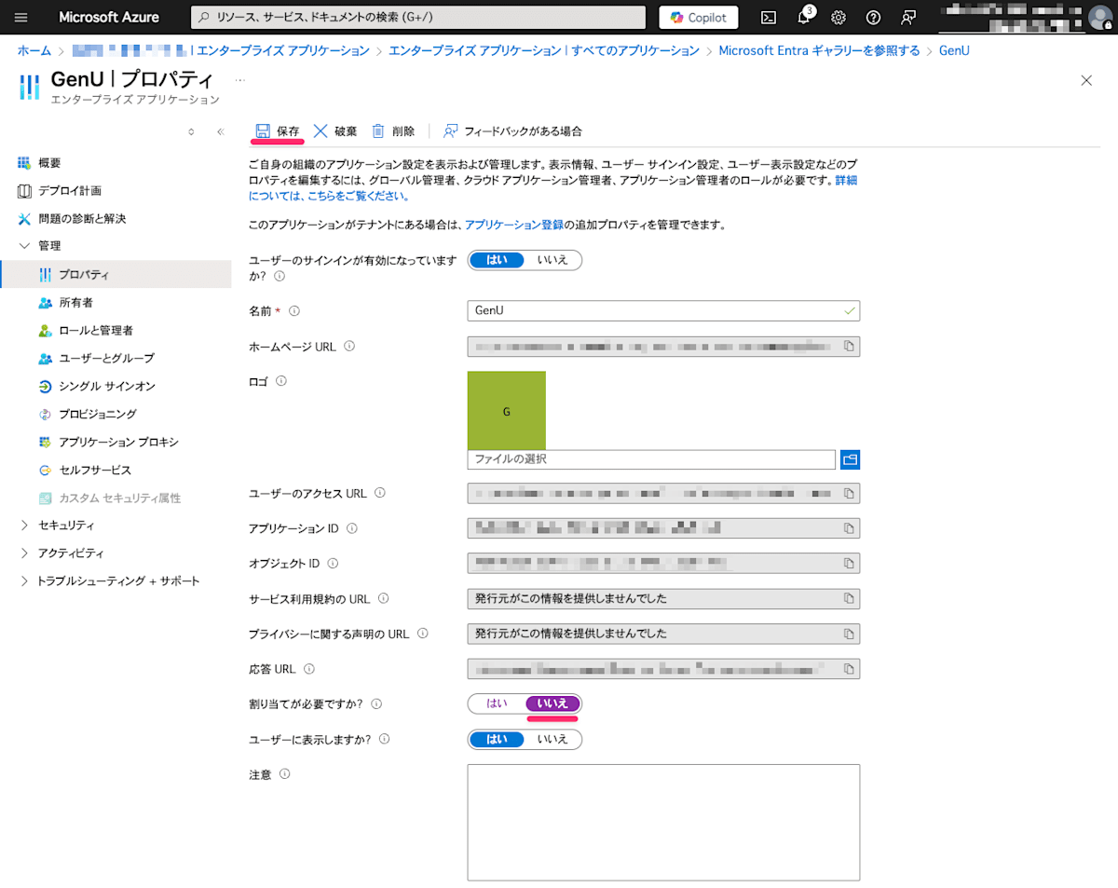
Task: Click info icon next to ロゴ
Action: point(281,381)
